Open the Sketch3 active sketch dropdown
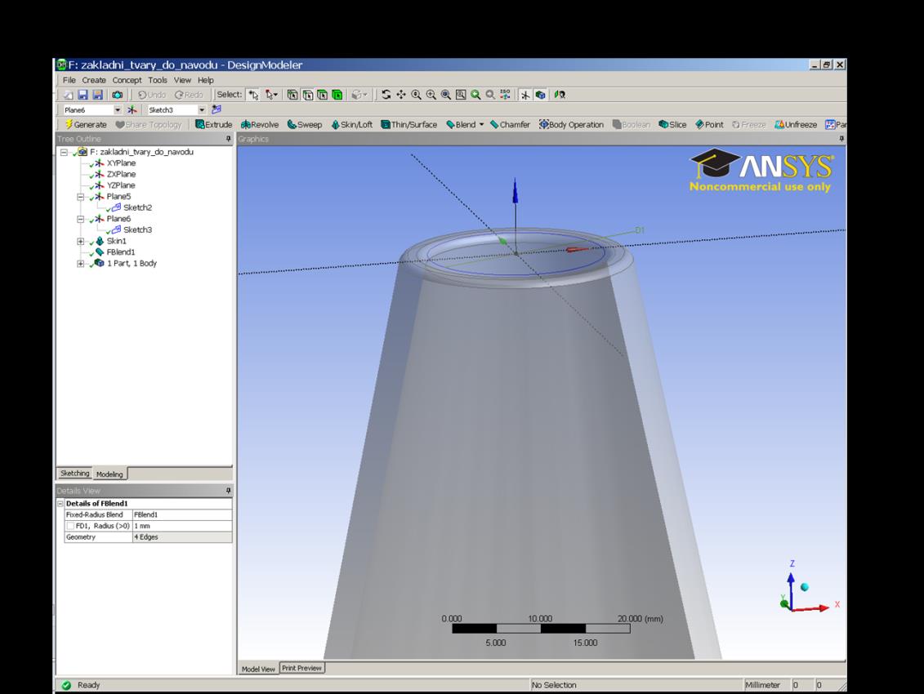 point(202,109)
